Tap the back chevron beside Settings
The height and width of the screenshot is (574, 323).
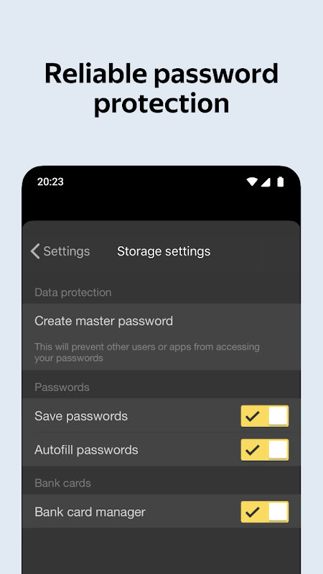point(35,252)
